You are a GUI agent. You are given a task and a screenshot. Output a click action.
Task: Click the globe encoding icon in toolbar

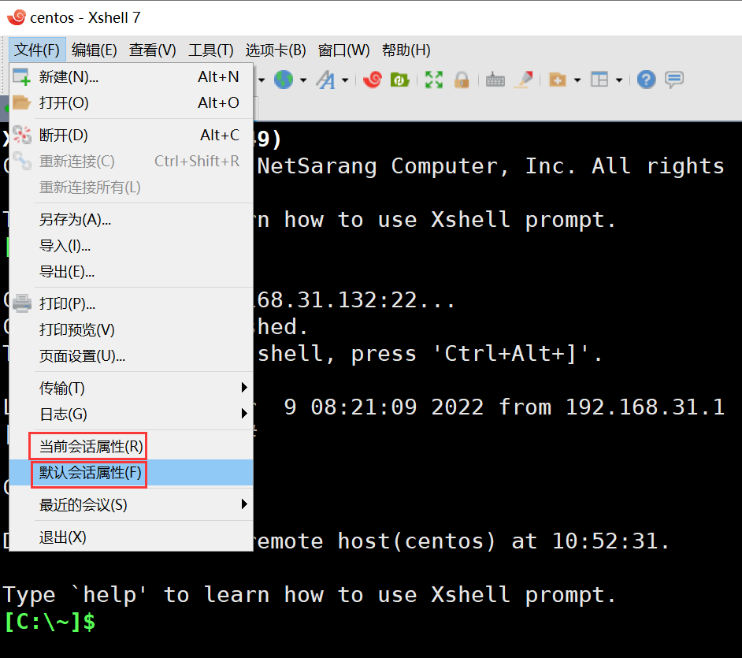point(284,80)
